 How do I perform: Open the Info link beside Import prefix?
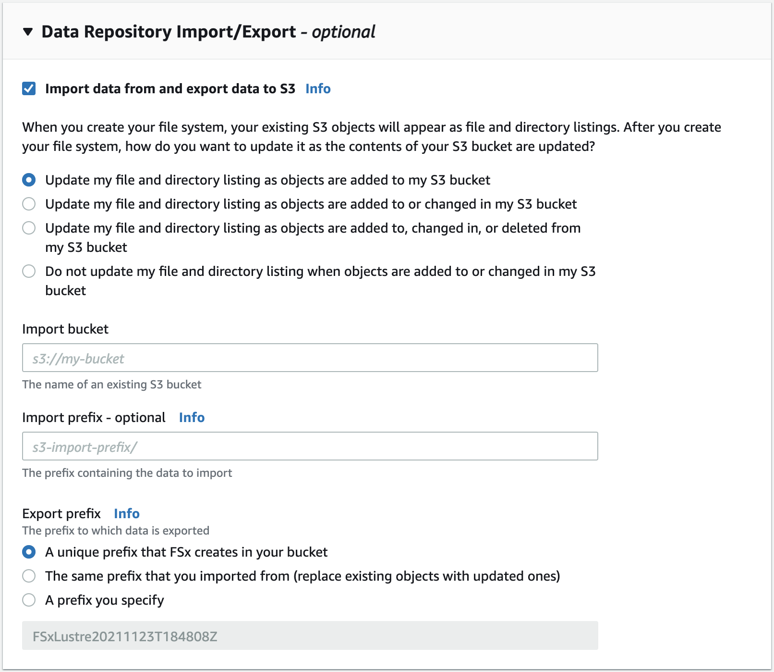(x=191, y=417)
